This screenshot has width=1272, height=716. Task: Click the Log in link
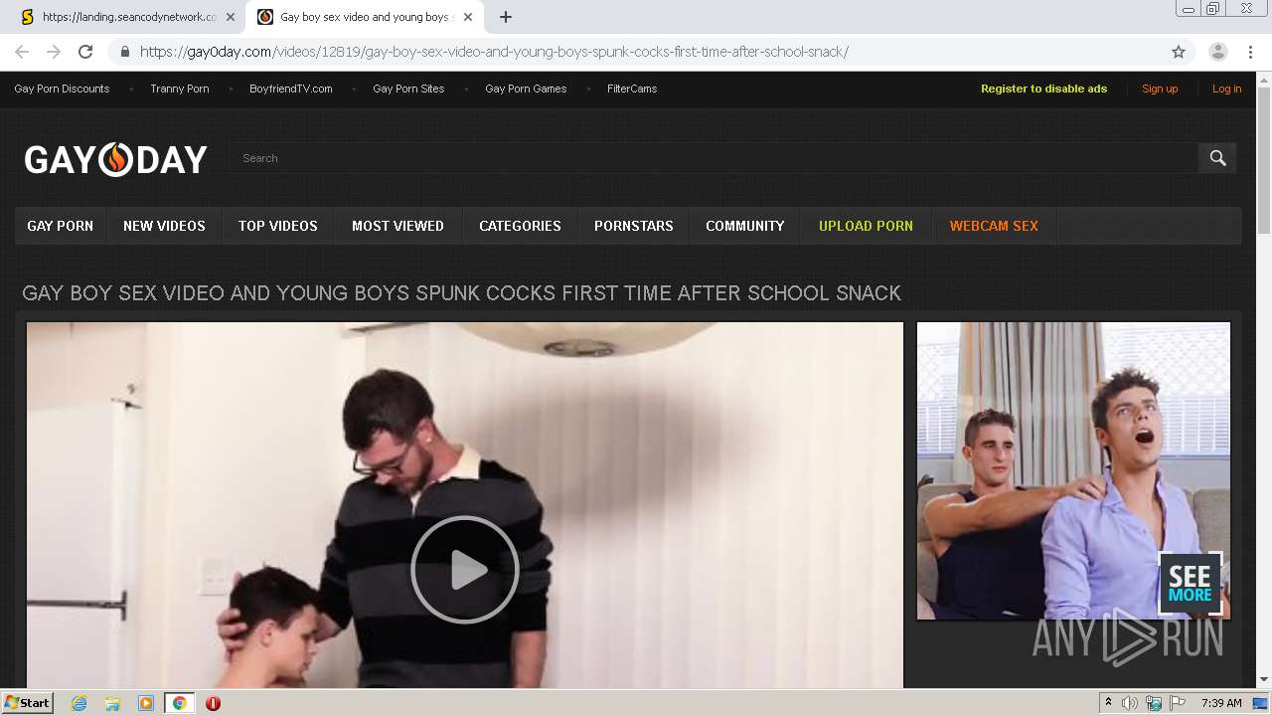pyautogui.click(x=1226, y=89)
